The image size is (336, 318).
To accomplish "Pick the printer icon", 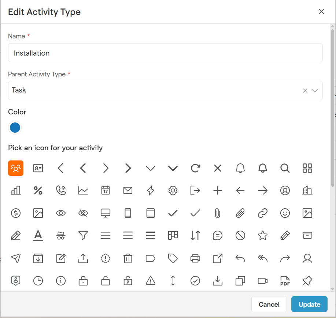I will [x=195, y=258].
